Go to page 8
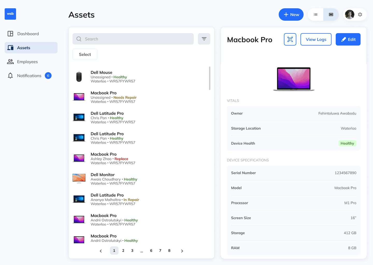This screenshot has height=265, width=373. tap(169, 251)
